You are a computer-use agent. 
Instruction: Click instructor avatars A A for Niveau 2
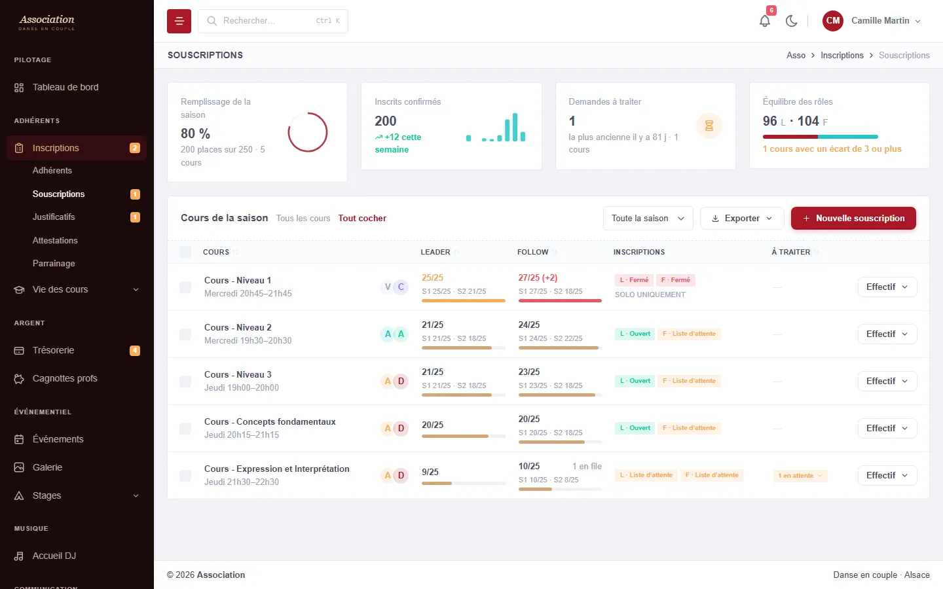tap(394, 334)
